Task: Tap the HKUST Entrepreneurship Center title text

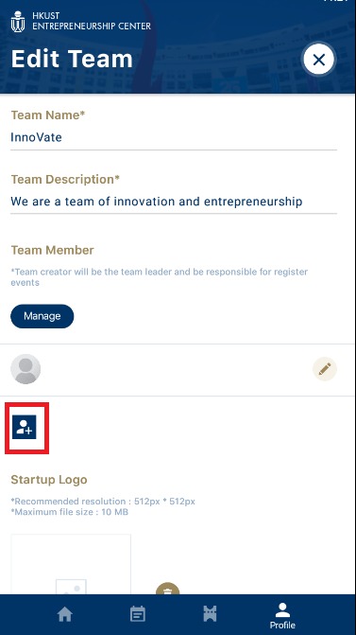Action: tap(92, 21)
